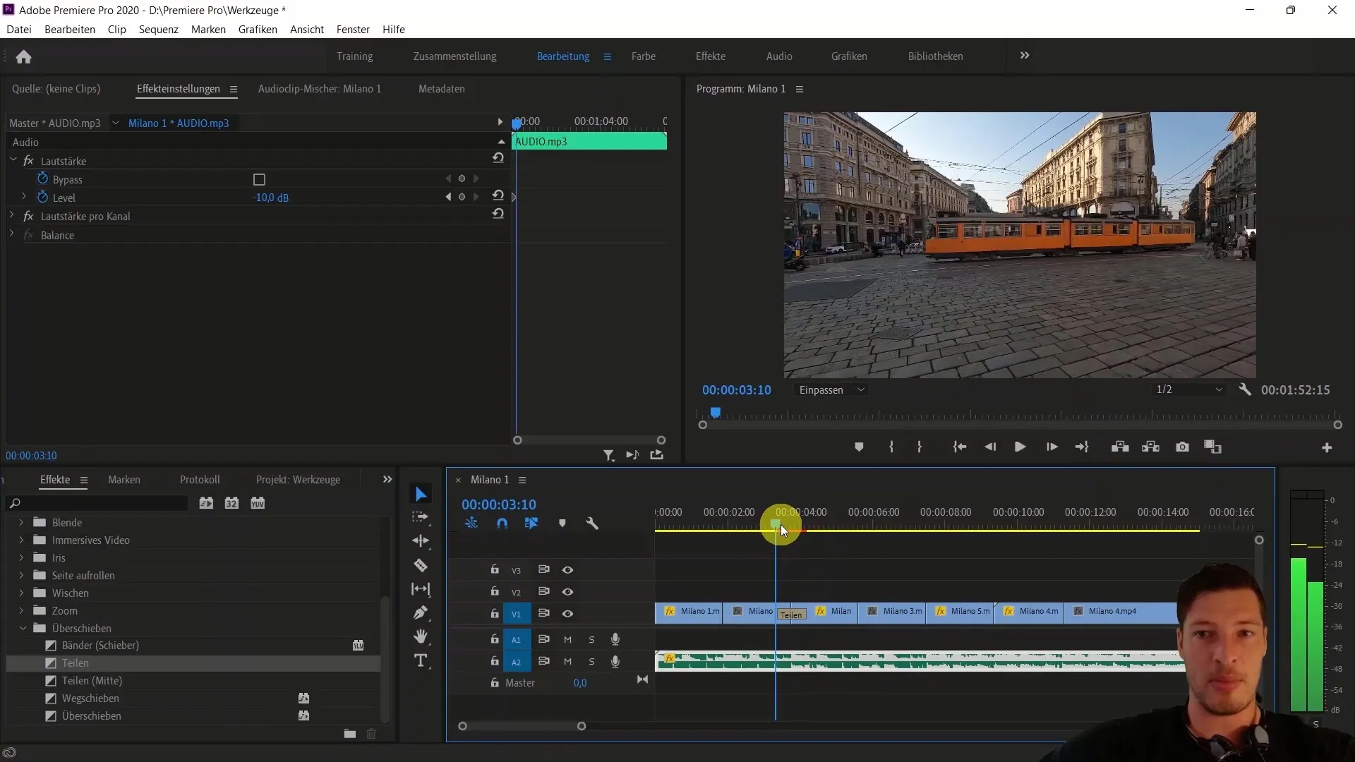Screen dimensions: 1355x762
Task: Click Comparison View icon
Action: point(1212,447)
